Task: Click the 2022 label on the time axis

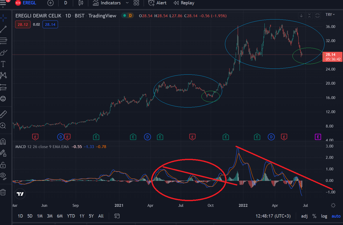Action: 243,205
